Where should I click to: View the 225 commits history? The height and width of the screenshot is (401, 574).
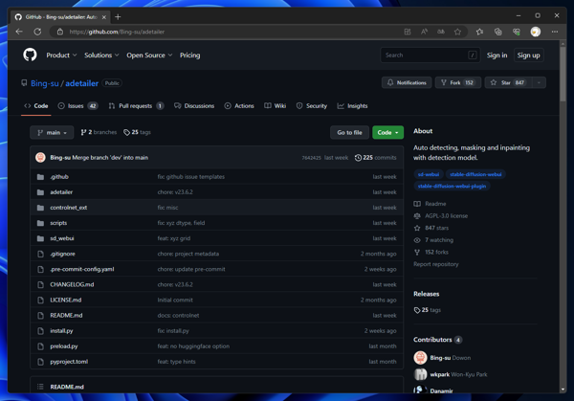pyautogui.click(x=375, y=158)
